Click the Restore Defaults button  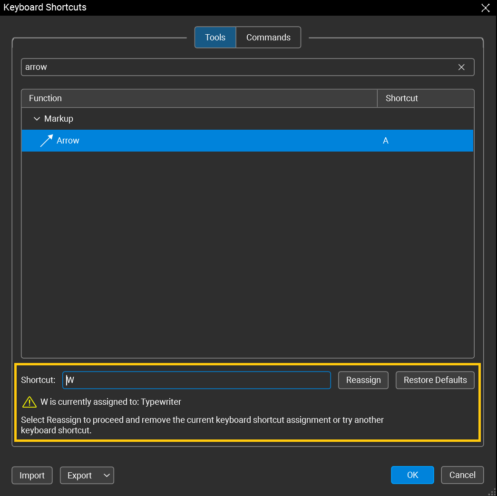435,380
